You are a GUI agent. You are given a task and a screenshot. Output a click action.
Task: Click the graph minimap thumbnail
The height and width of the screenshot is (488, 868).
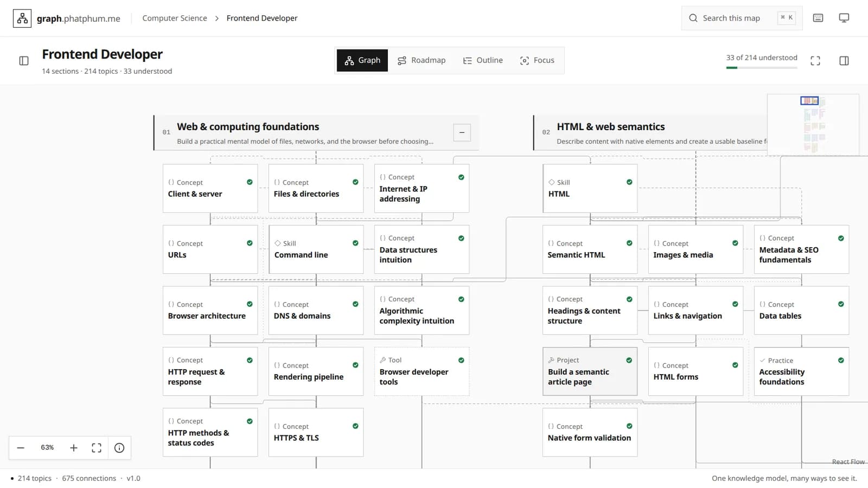click(x=813, y=125)
